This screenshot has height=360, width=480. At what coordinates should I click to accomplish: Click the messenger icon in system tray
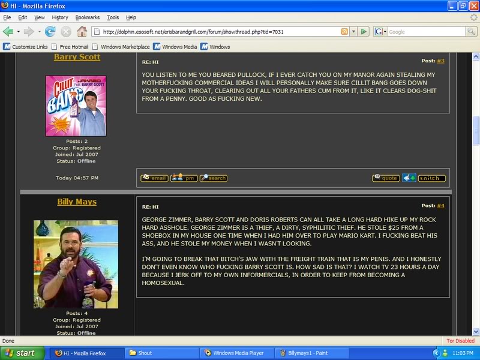click(445, 353)
